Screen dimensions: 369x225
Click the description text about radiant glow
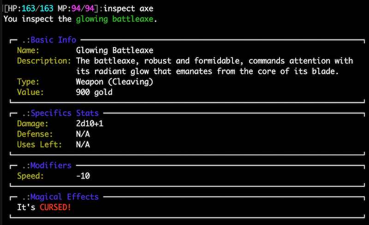214,66
